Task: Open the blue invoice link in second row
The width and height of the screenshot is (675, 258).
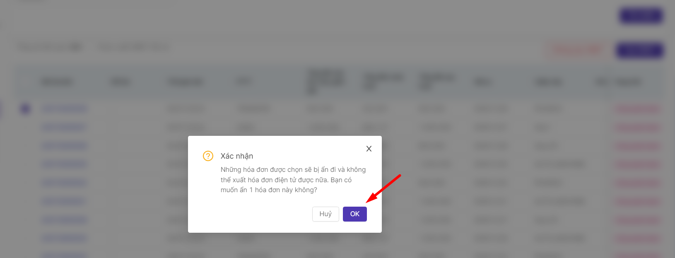Action: [64, 127]
